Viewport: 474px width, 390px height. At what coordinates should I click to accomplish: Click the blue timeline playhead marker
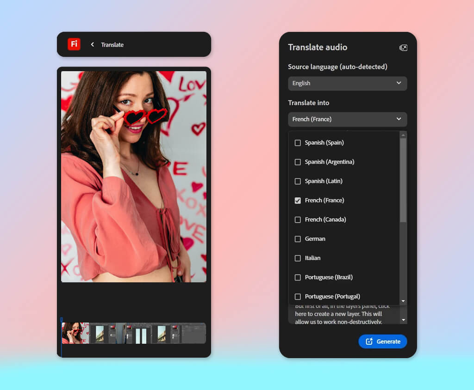tap(62, 321)
